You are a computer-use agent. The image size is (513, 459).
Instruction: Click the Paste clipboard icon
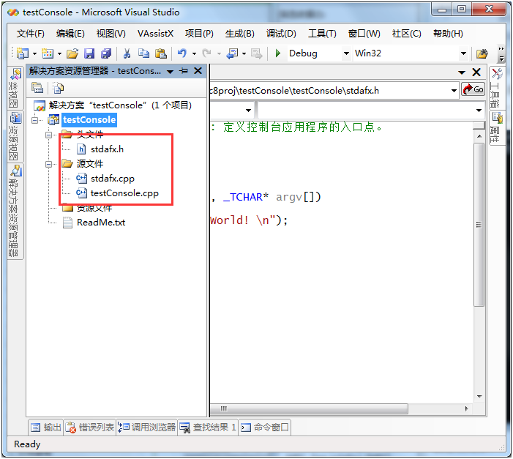(x=161, y=53)
